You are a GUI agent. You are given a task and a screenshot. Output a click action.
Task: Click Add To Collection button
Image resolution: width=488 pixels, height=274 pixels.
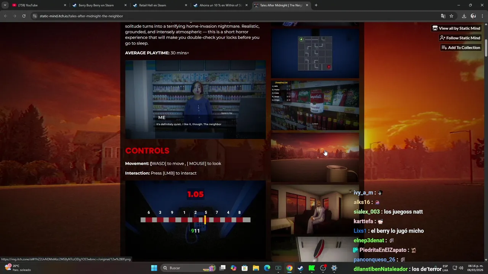click(x=461, y=48)
